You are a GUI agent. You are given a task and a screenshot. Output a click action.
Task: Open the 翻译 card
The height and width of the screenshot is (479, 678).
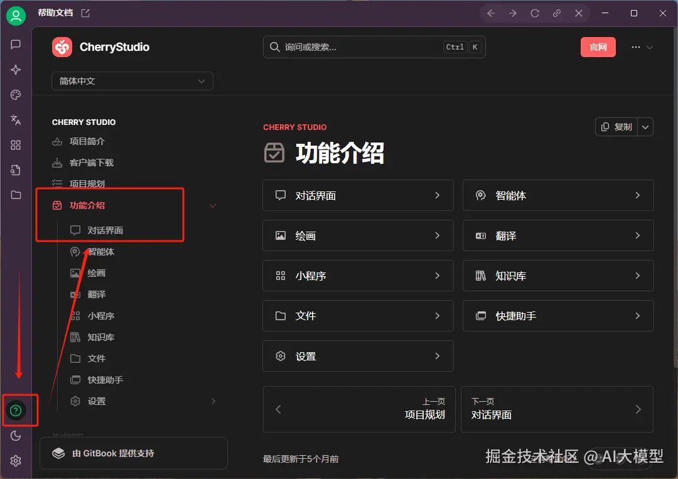pyautogui.click(x=558, y=235)
